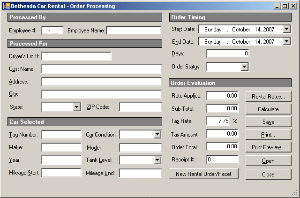Screen dimensions: 300x198
Task: Click the Tag Number field
Action: [61, 135]
